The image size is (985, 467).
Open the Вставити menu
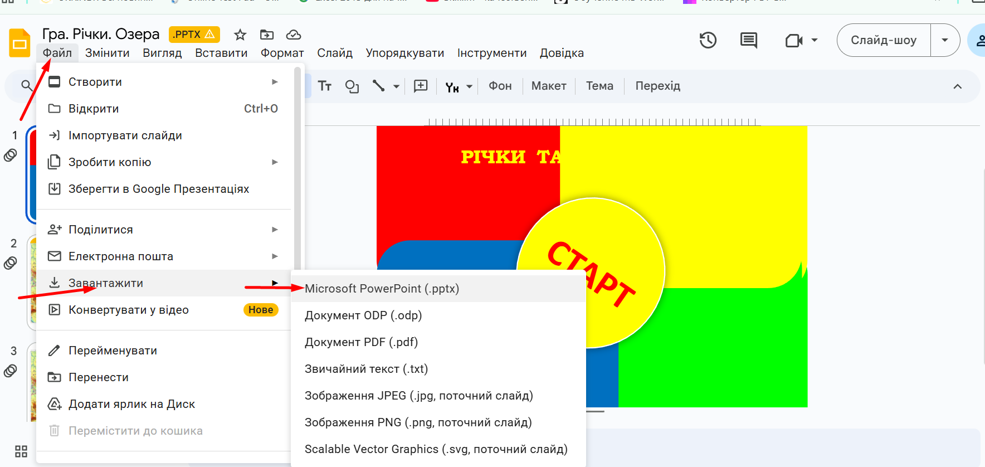pos(221,53)
